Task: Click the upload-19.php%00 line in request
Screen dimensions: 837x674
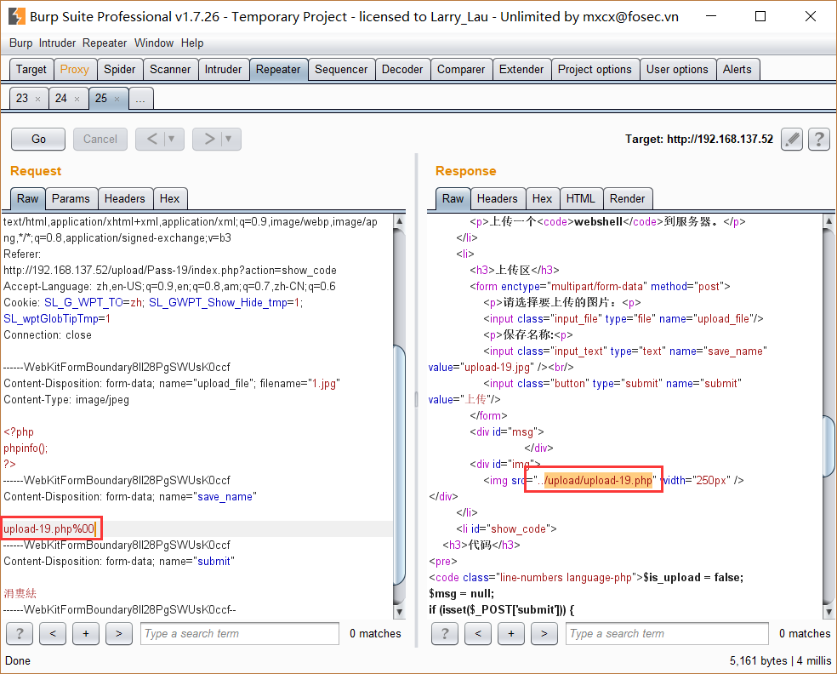Action: tap(49, 529)
